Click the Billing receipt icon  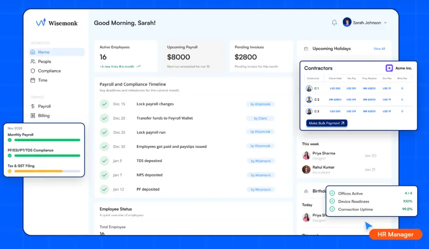[33, 116]
